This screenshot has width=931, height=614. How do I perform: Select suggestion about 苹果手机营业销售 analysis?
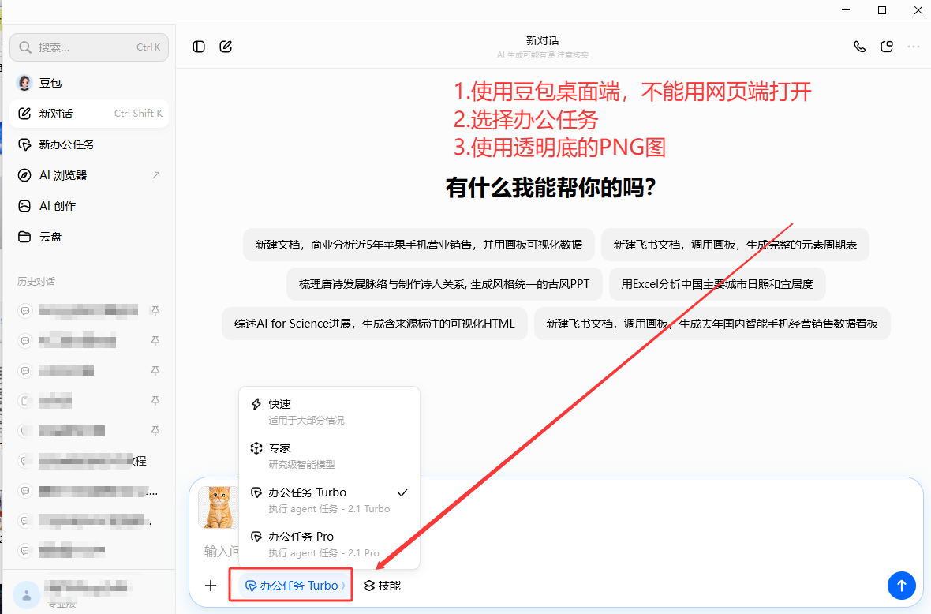419,245
